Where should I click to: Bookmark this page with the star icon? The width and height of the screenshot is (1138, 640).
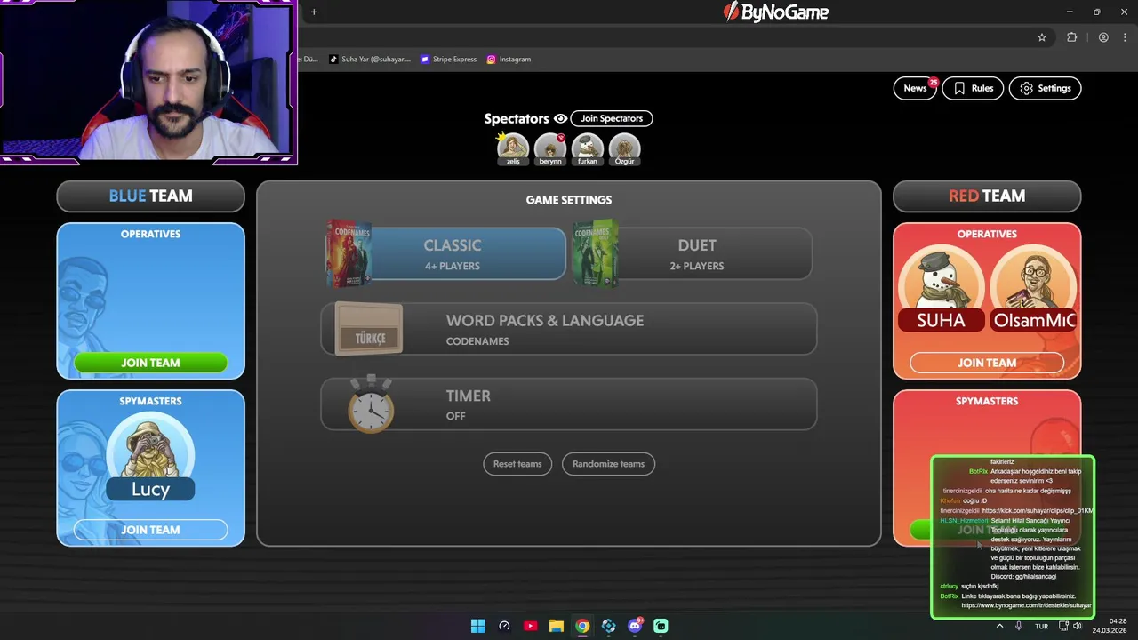[1042, 37]
